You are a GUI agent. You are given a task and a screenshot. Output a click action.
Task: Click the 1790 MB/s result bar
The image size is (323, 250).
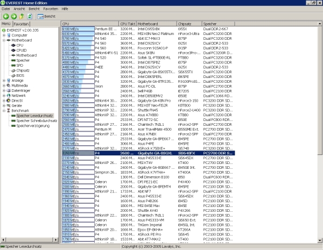[x=78, y=239]
